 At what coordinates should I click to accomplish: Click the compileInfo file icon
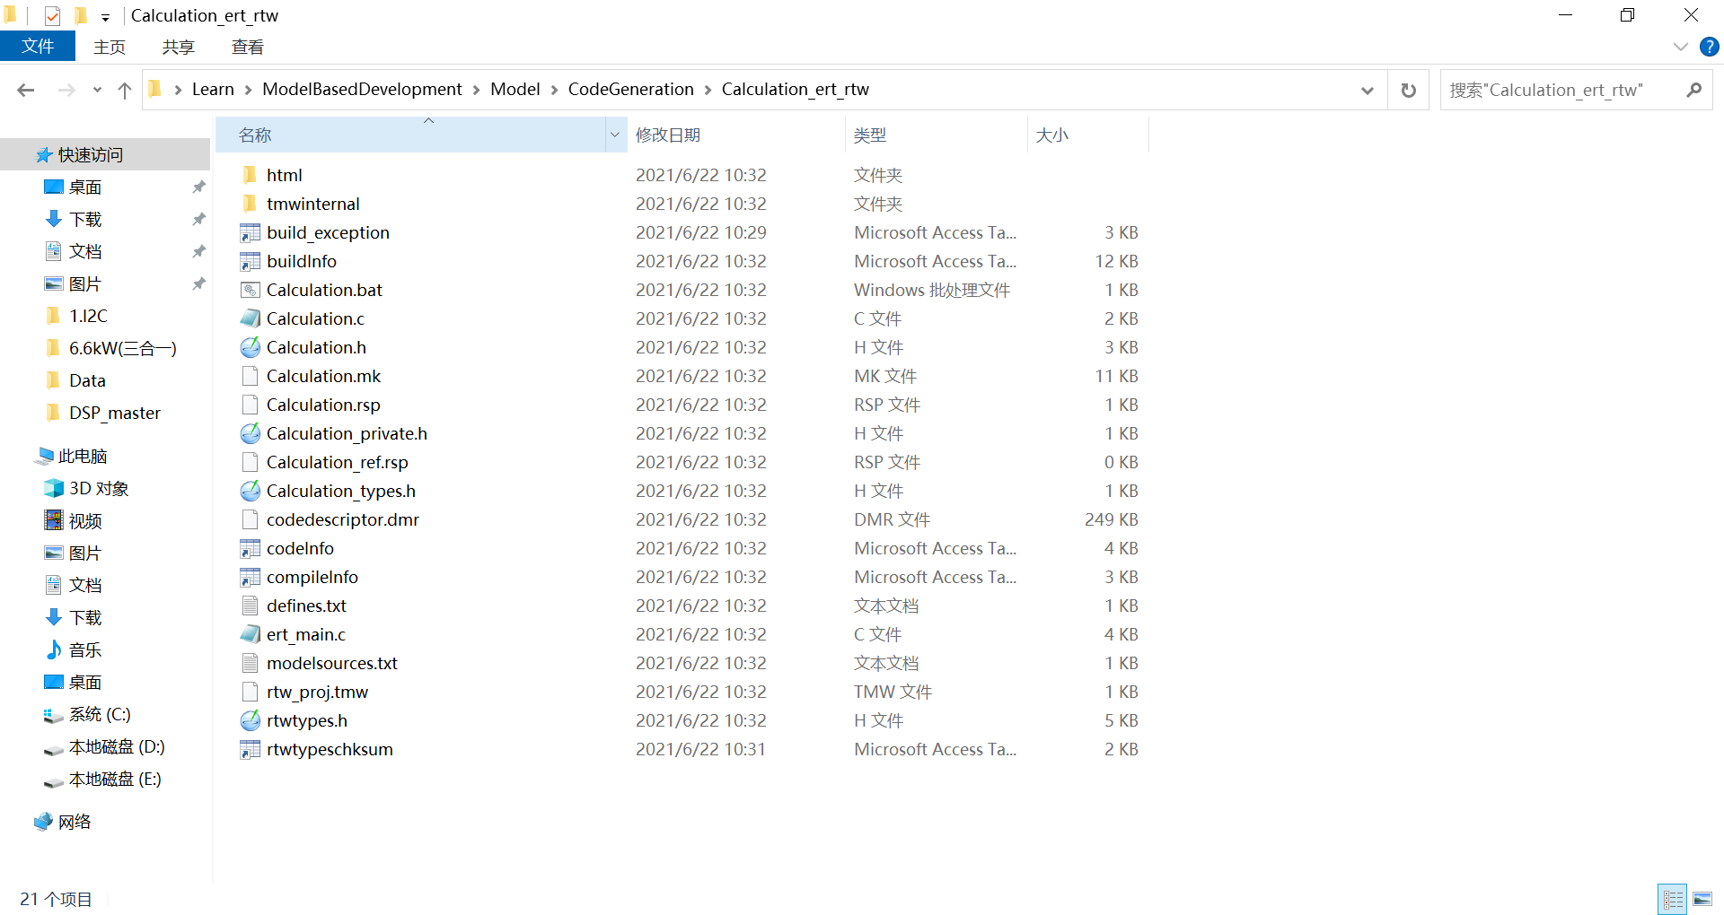pos(250,577)
